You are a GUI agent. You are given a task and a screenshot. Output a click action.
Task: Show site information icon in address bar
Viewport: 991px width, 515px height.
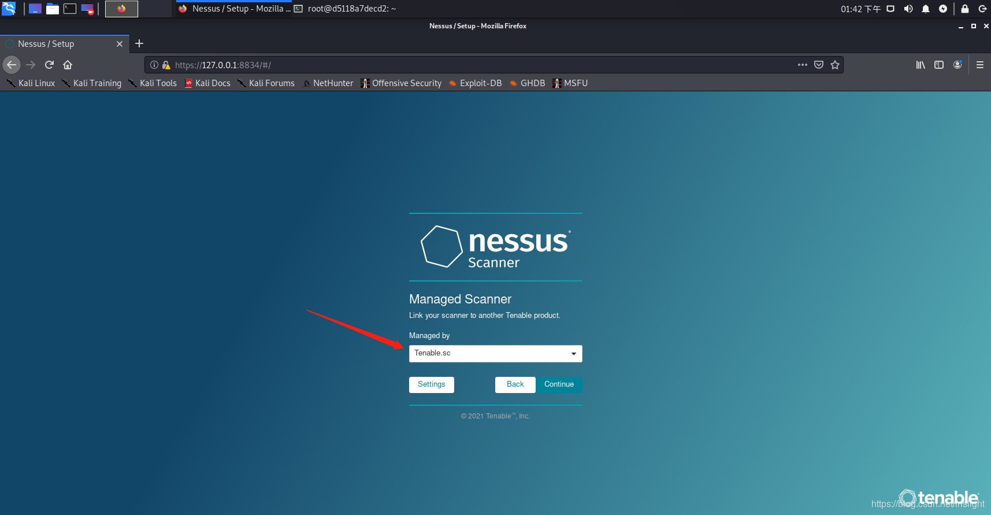(154, 65)
